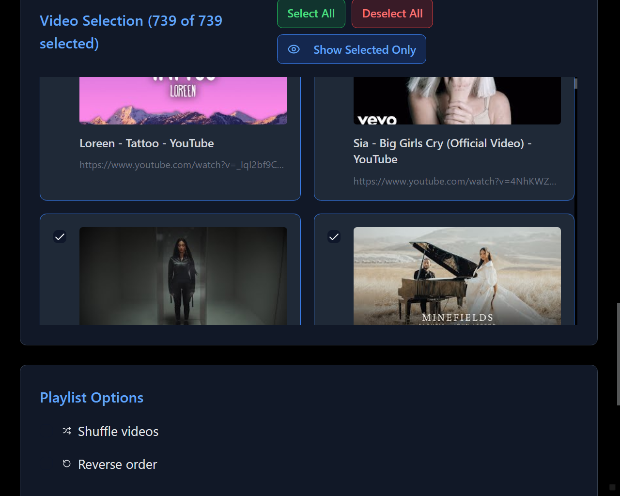Click the eye icon on Show Selected Only
The image size is (620, 496).
pyautogui.click(x=294, y=49)
